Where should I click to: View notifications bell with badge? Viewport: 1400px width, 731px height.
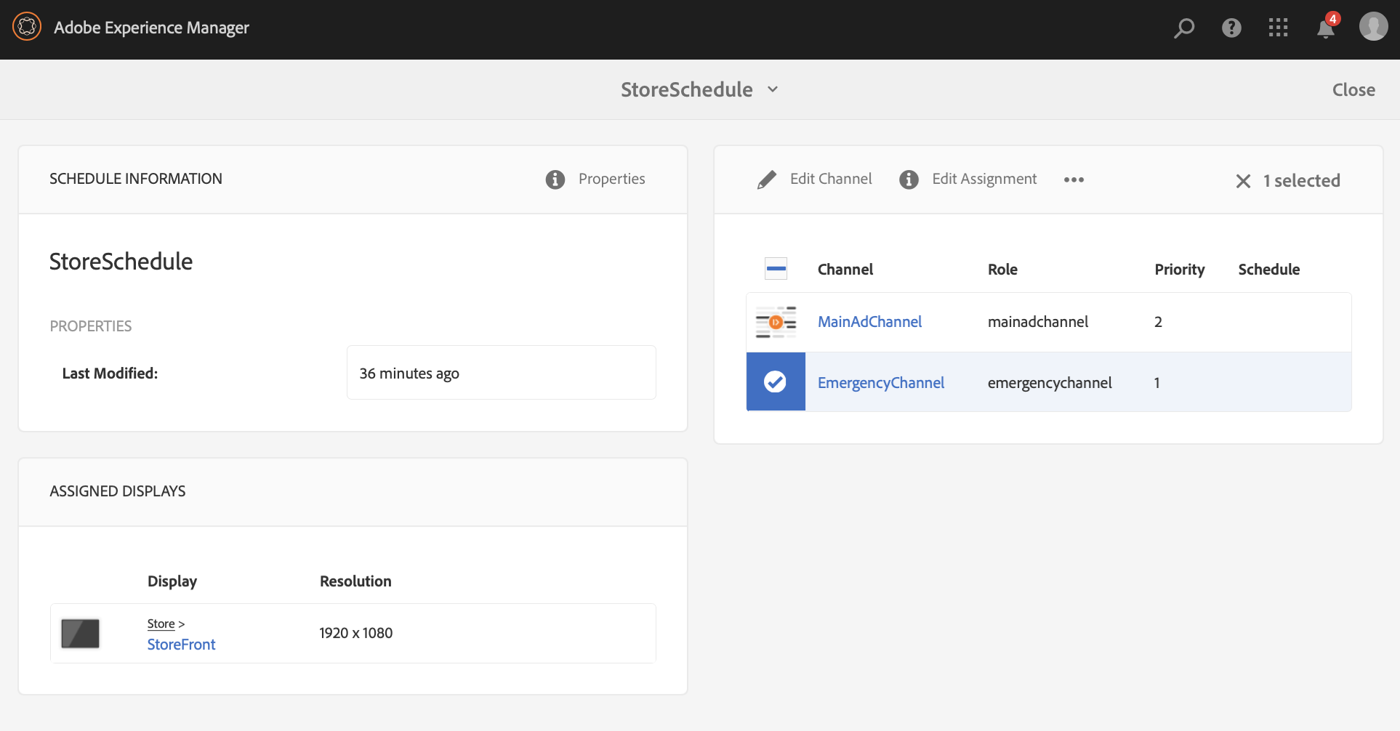click(1327, 27)
